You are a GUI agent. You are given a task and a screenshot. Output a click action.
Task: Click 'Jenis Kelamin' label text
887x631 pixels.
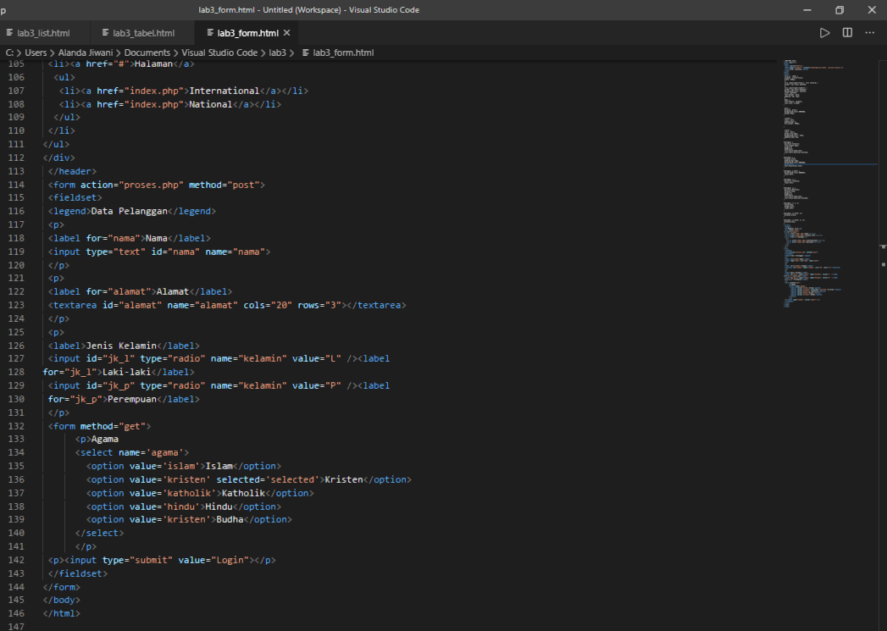pyautogui.click(x=121, y=346)
